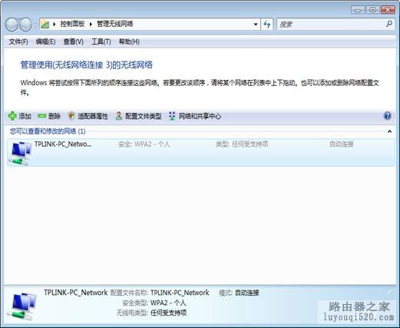Click the search magnifier icon

[x=389, y=24]
